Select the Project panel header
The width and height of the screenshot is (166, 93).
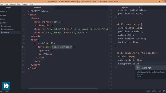[8, 7]
